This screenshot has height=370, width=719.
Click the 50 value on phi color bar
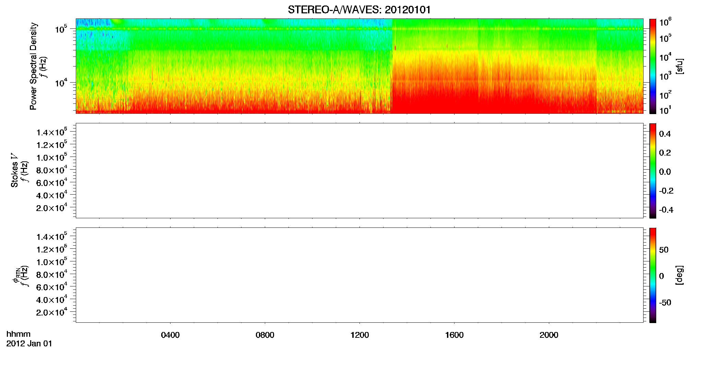coord(664,250)
